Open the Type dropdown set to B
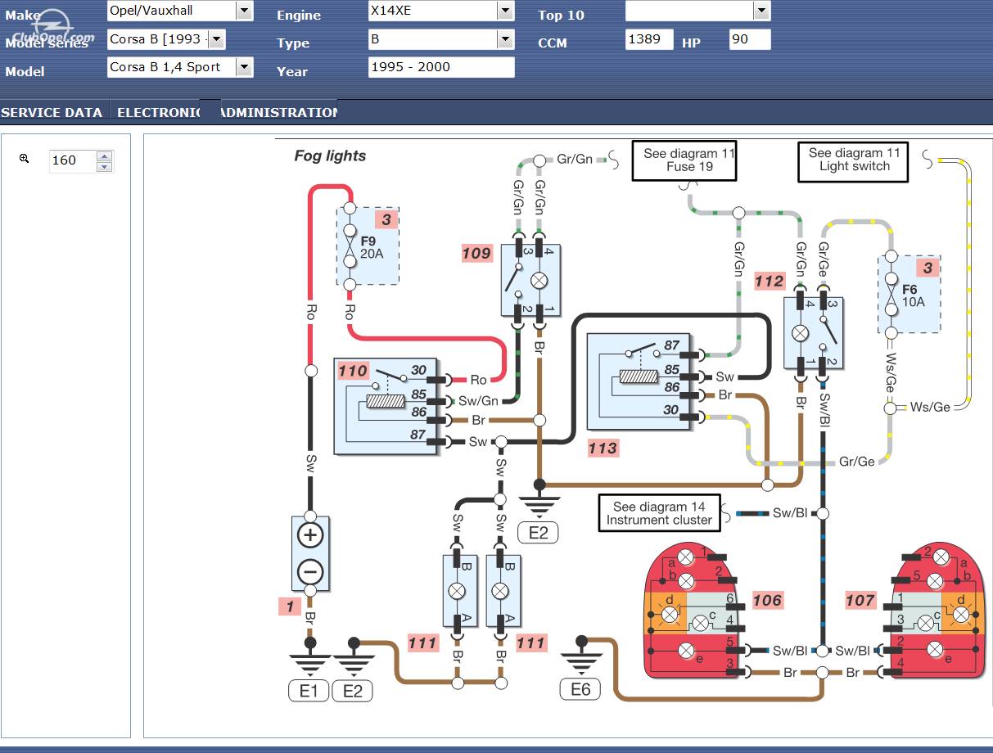The image size is (993, 753). click(x=441, y=39)
